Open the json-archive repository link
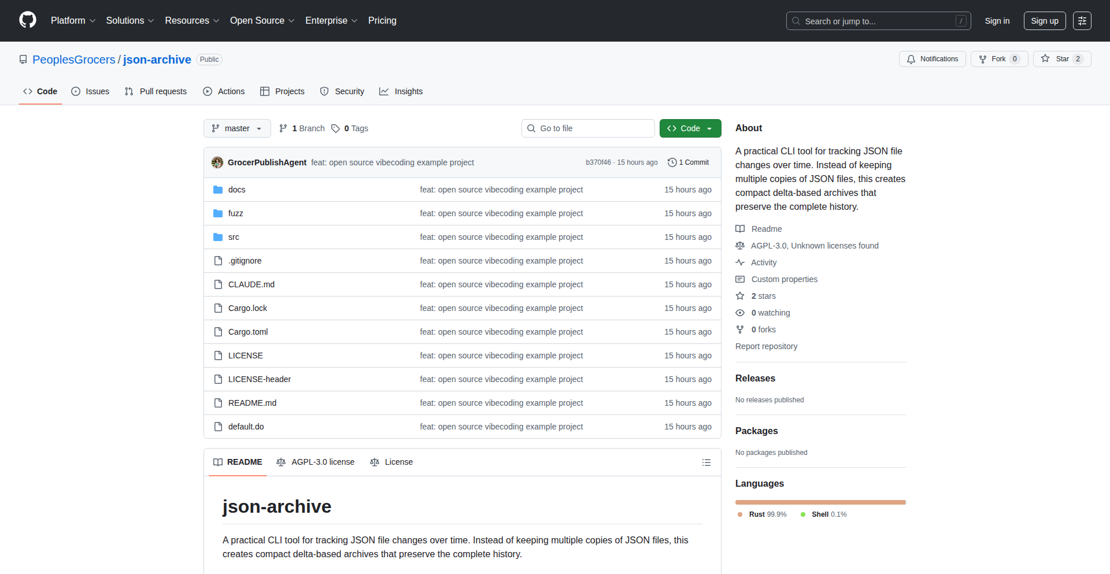The height and width of the screenshot is (574, 1110). pyautogui.click(x=157, y=60)
